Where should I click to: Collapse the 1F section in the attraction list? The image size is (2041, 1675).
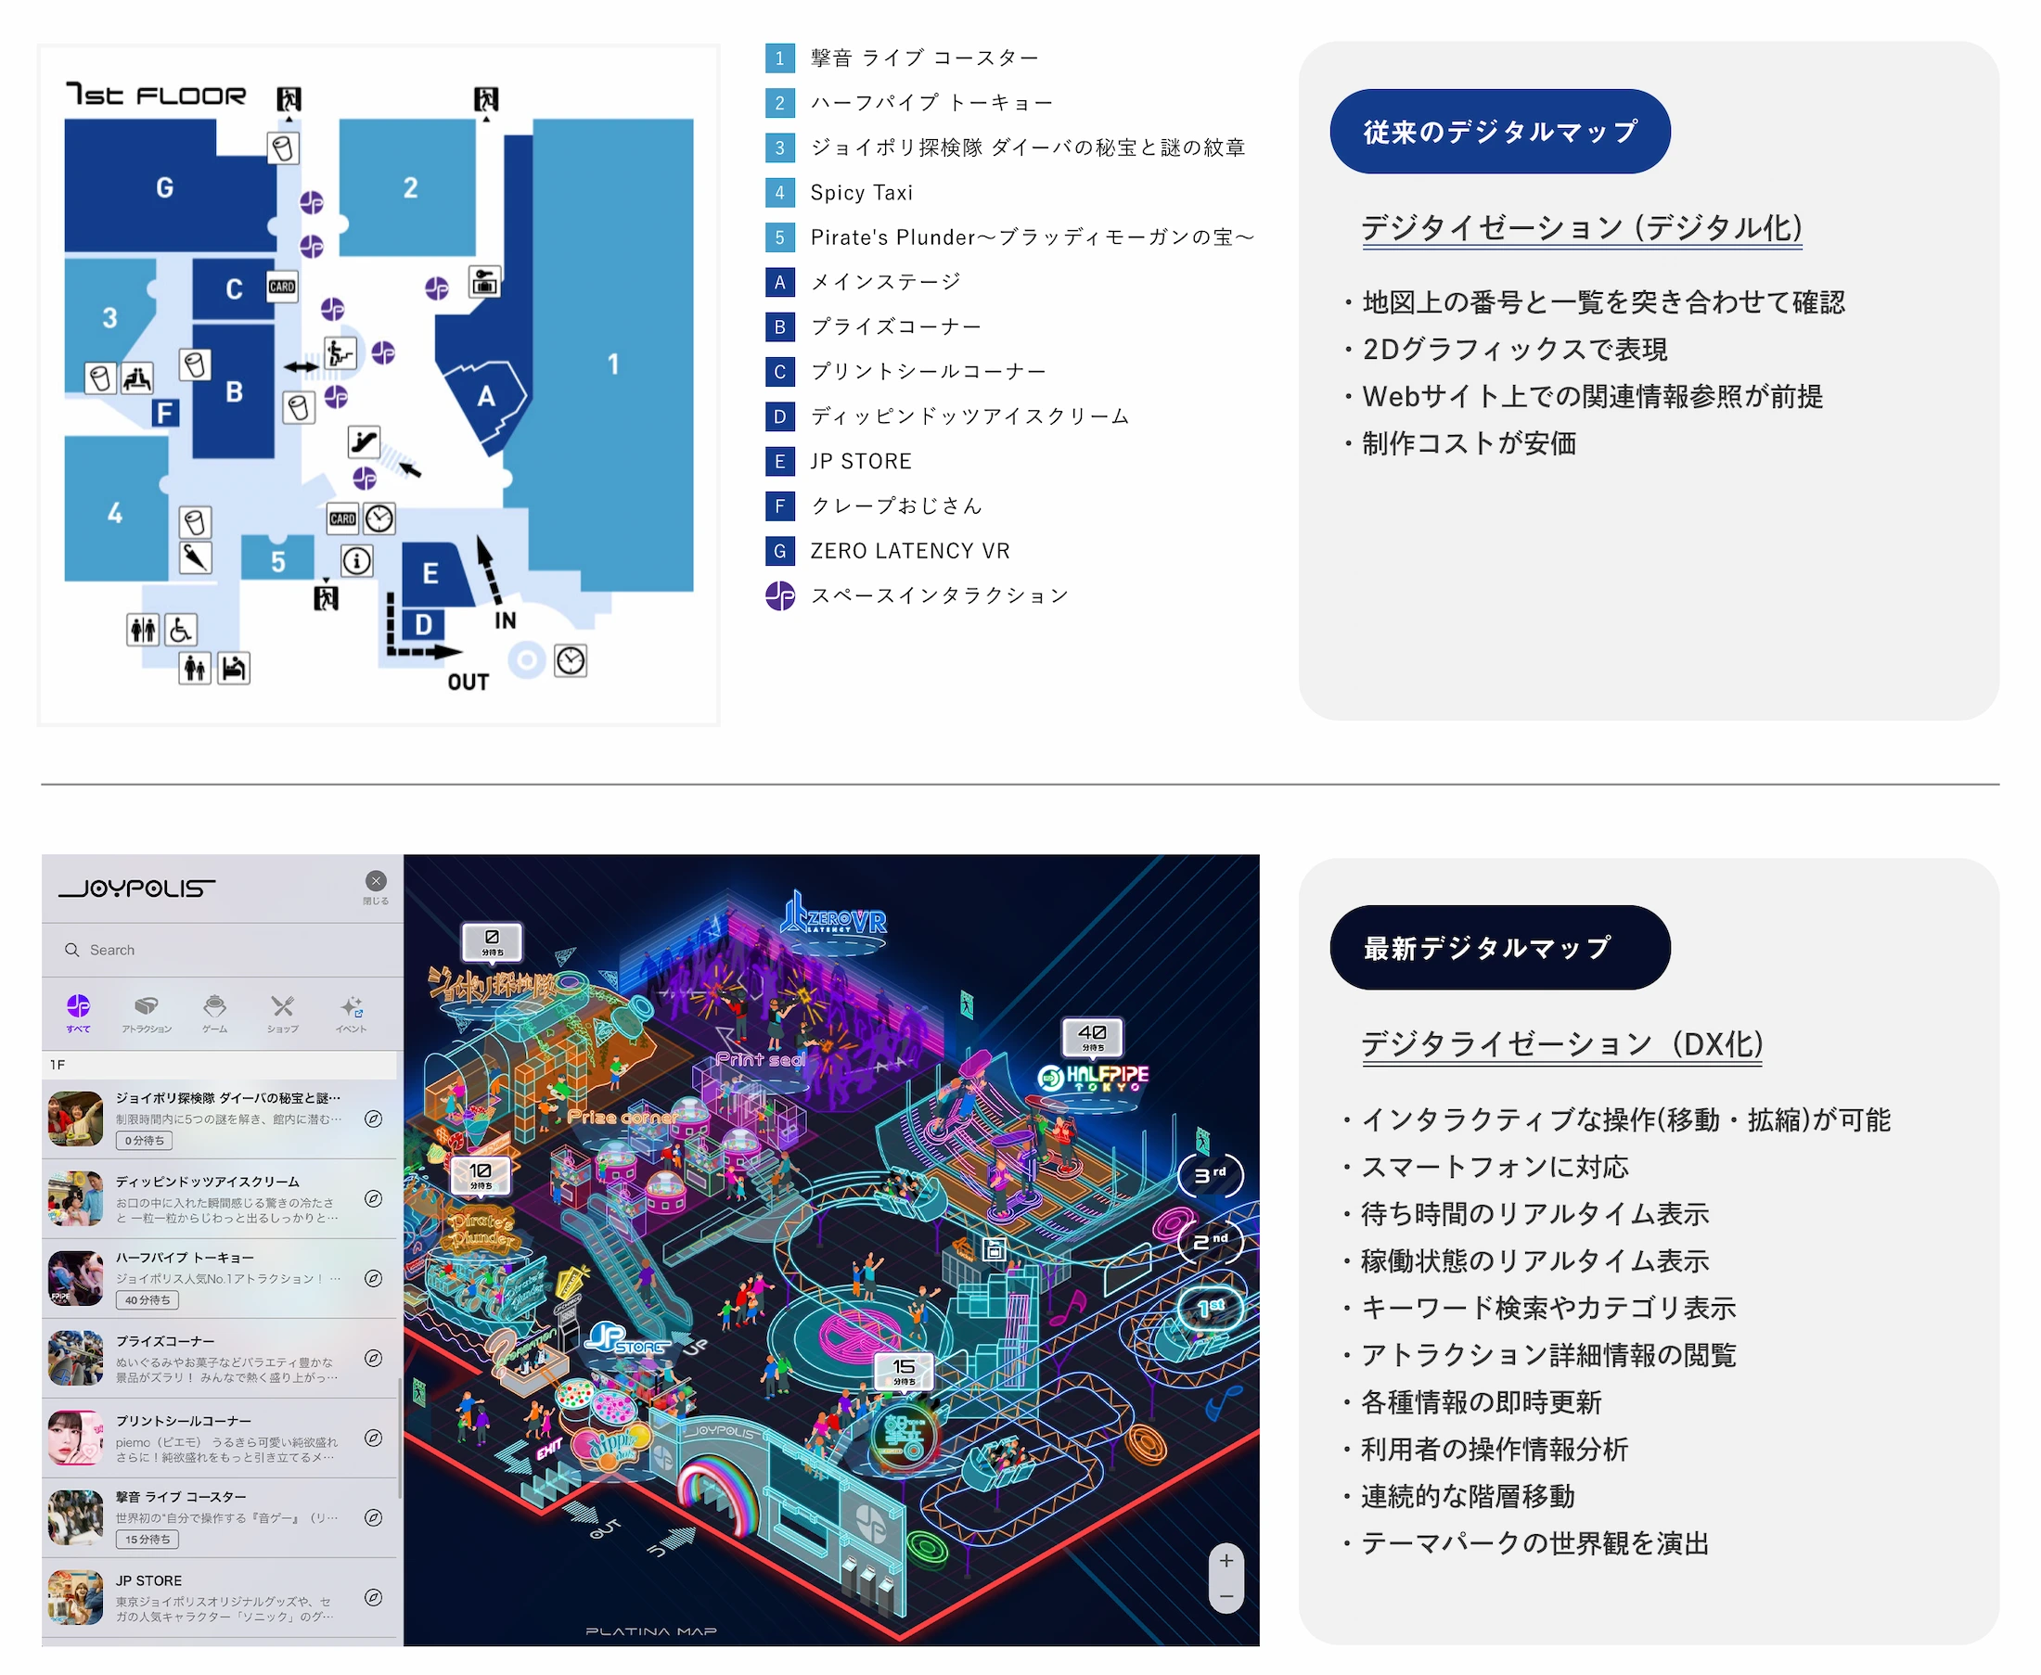coord(56,1066)
